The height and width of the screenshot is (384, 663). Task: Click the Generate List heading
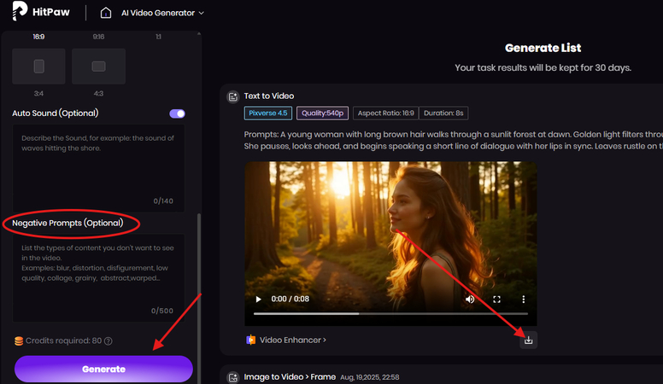[543, 48]
